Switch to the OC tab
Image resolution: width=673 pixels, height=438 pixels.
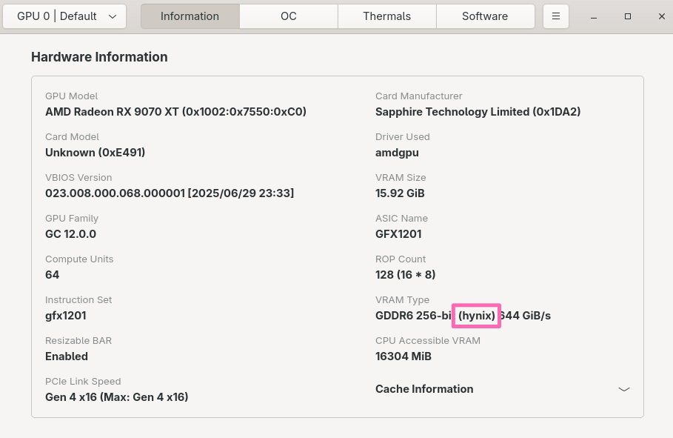pyautogui.click(x=288, y=16)
